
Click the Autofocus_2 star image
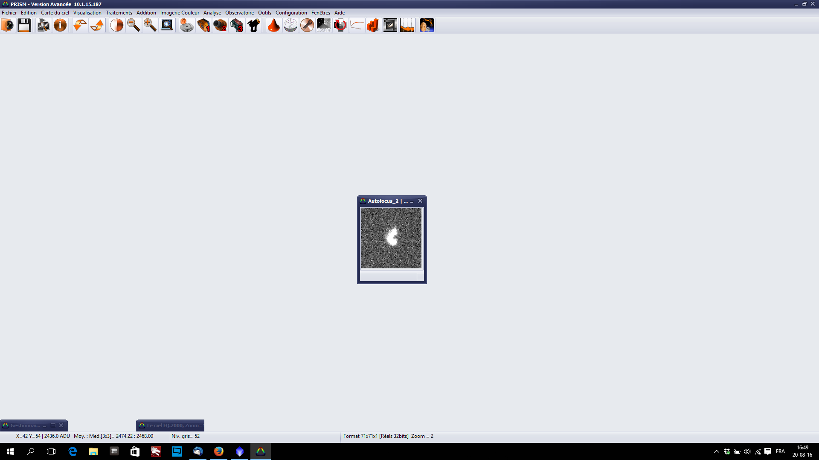[x=391, y=238]
